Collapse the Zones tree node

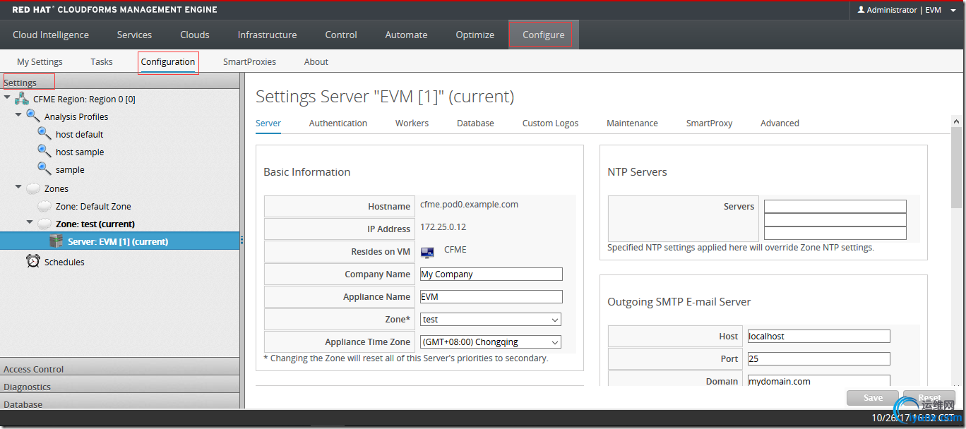[x=18, y=188]
